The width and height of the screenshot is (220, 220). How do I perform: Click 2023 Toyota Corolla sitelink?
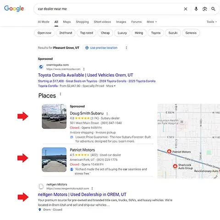coord(142,81)
